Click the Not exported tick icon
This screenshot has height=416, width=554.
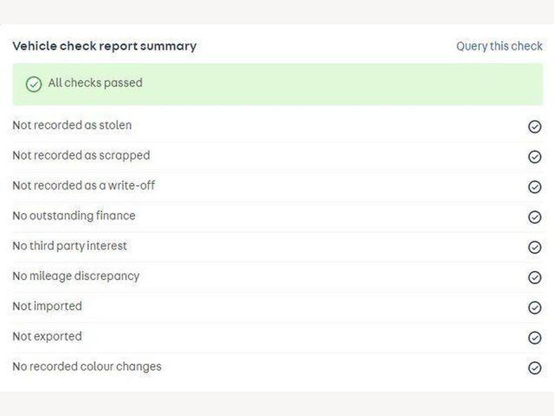pyautogui.click(x=535, y=338)
